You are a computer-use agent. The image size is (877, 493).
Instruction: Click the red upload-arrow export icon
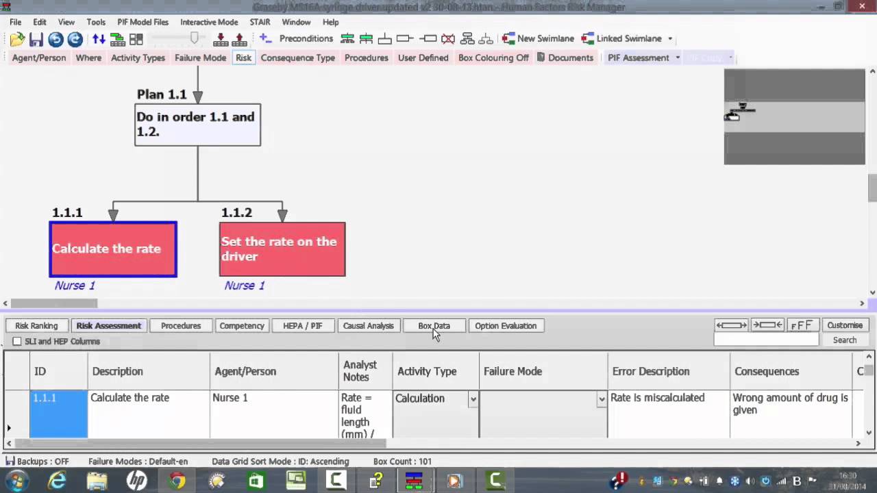(x=239, y=39)
